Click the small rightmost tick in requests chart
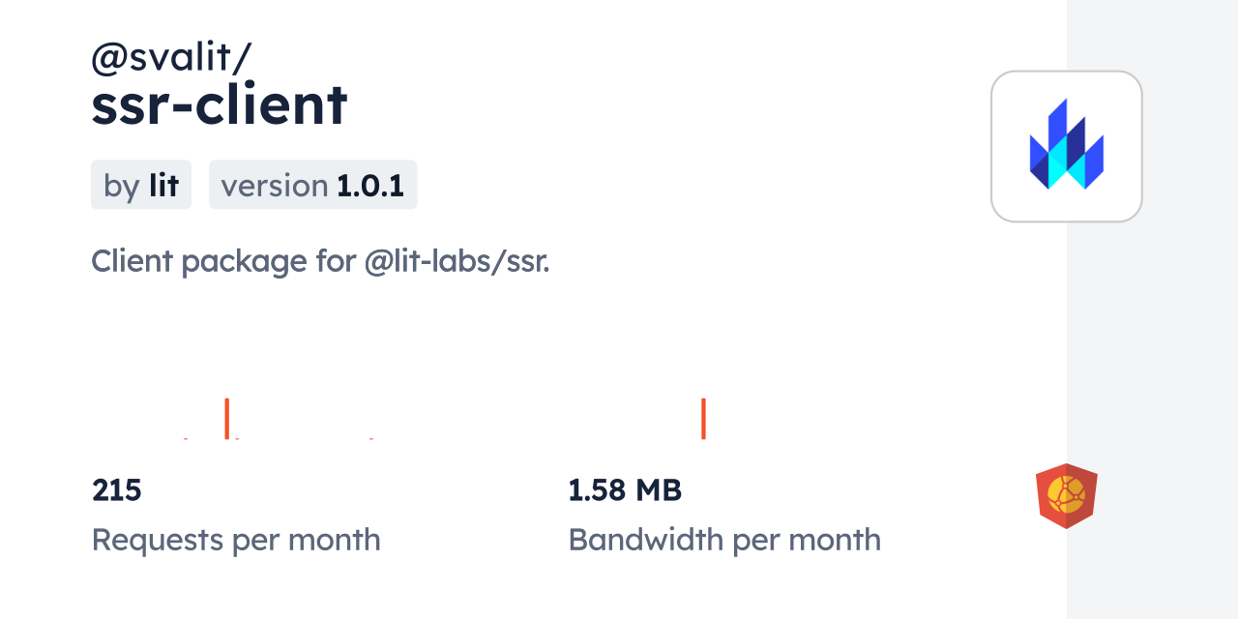The height and width of the screenshot is (619, 1238). (370, 438)
